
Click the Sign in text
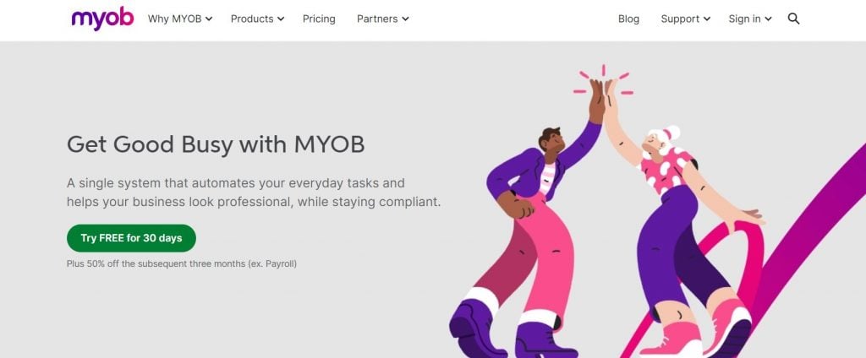[744, 19]
